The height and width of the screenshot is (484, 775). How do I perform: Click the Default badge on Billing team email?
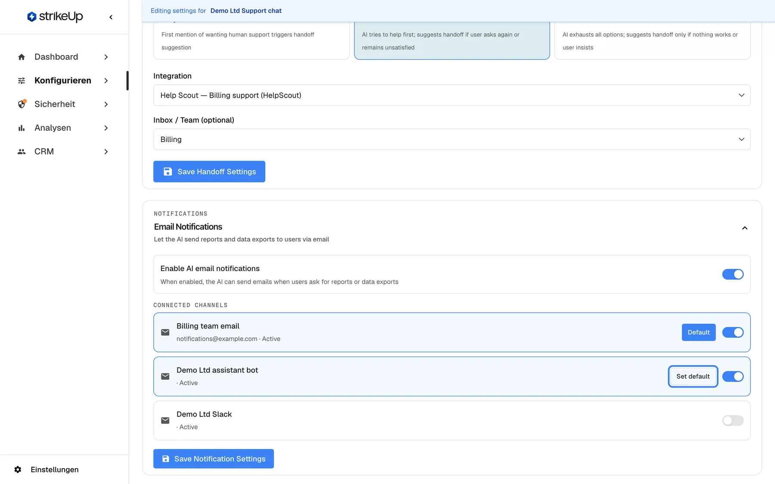point(698,332)
